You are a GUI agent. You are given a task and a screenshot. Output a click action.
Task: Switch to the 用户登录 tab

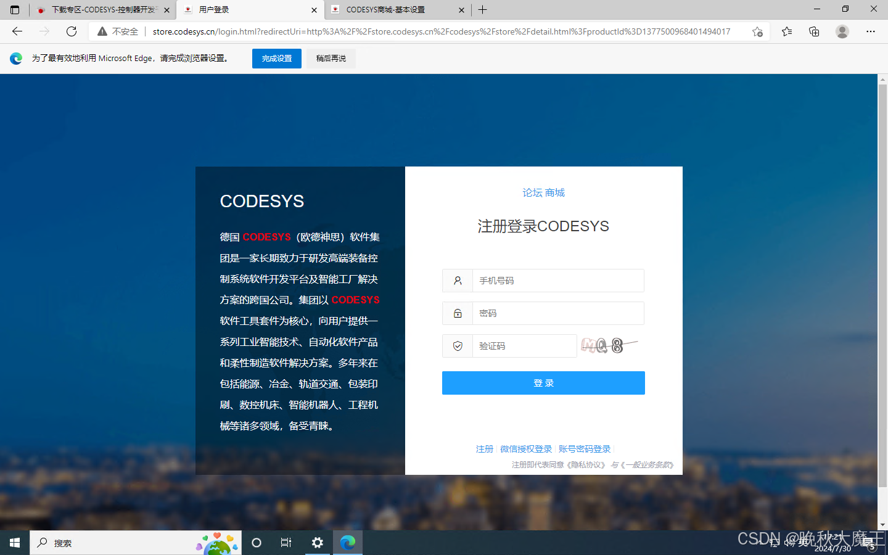point(250,10)
